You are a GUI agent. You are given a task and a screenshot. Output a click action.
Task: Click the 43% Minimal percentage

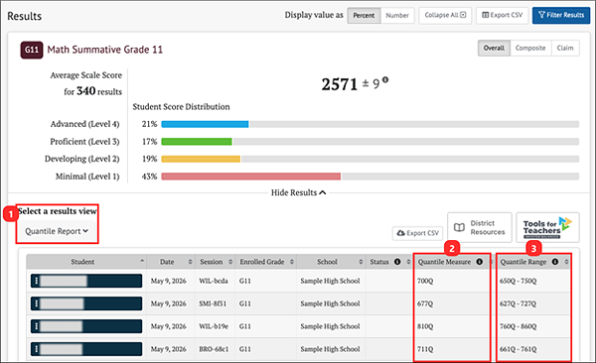(x=149, y=177)
